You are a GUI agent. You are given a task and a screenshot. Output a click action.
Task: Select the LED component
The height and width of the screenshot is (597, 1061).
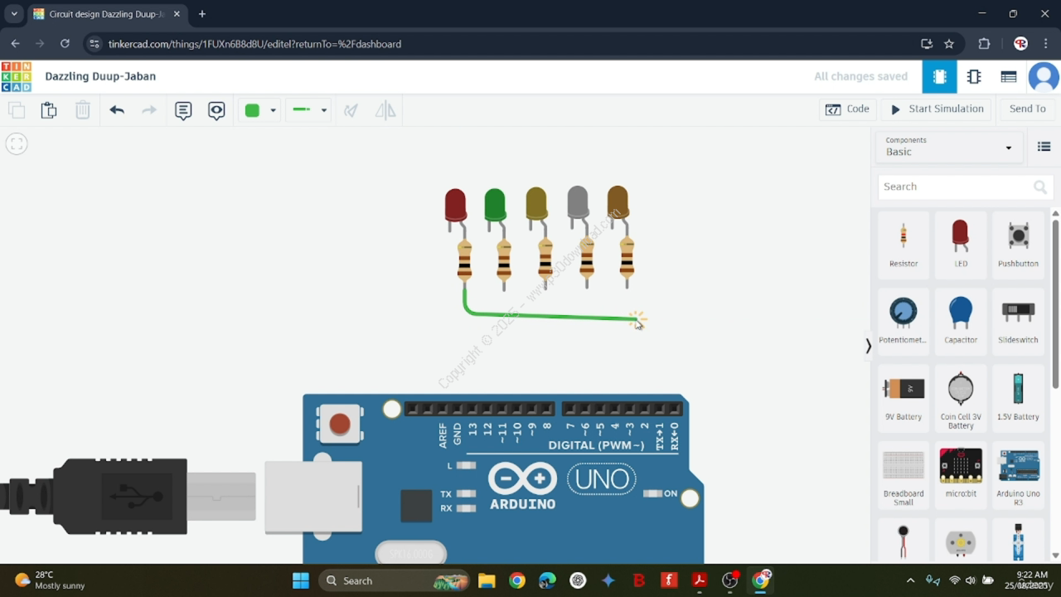(961, 244)
